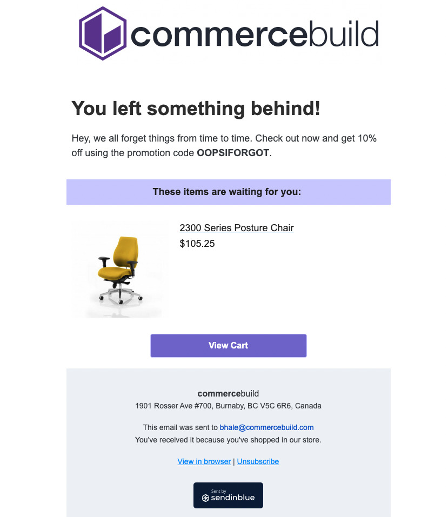448x517 pixels.
Task: Click the 'You left something behind!' heading
Action: click(196, 109)
